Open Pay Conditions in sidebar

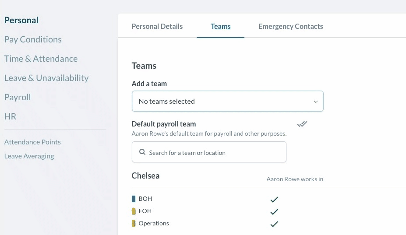tap(33, 39)
